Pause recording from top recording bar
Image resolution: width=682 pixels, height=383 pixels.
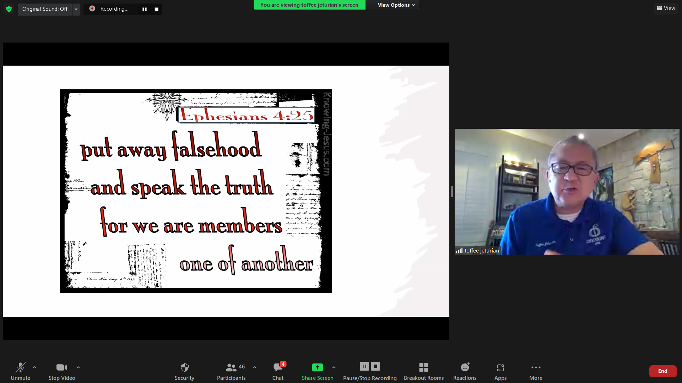(x=145, y=9)
